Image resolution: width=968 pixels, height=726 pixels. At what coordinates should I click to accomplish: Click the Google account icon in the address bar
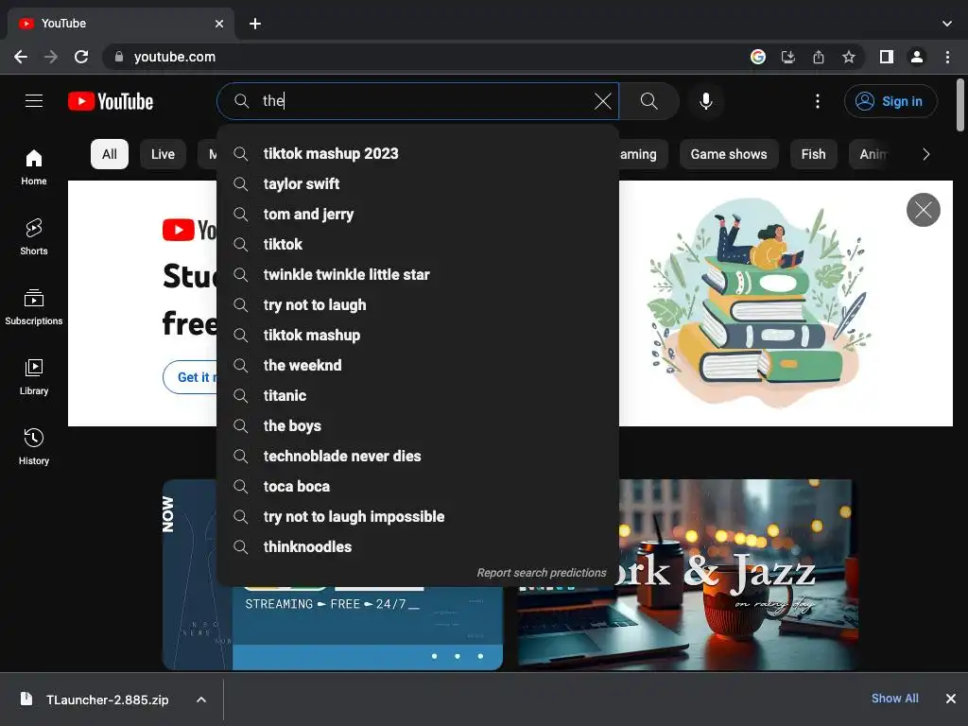758,57
